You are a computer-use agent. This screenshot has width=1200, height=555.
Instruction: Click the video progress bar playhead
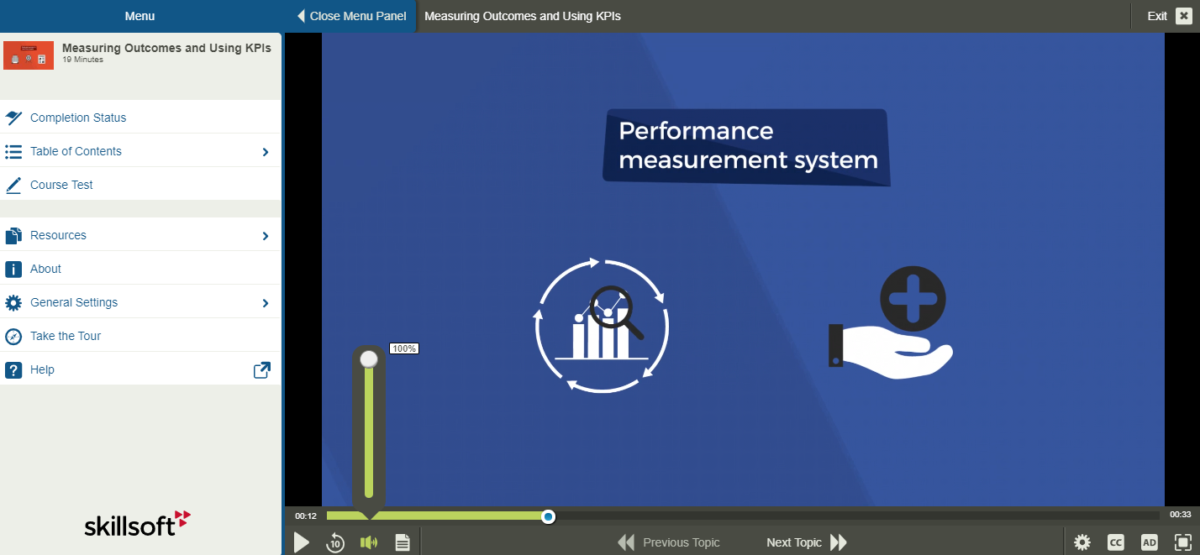(x=549, y=516)
